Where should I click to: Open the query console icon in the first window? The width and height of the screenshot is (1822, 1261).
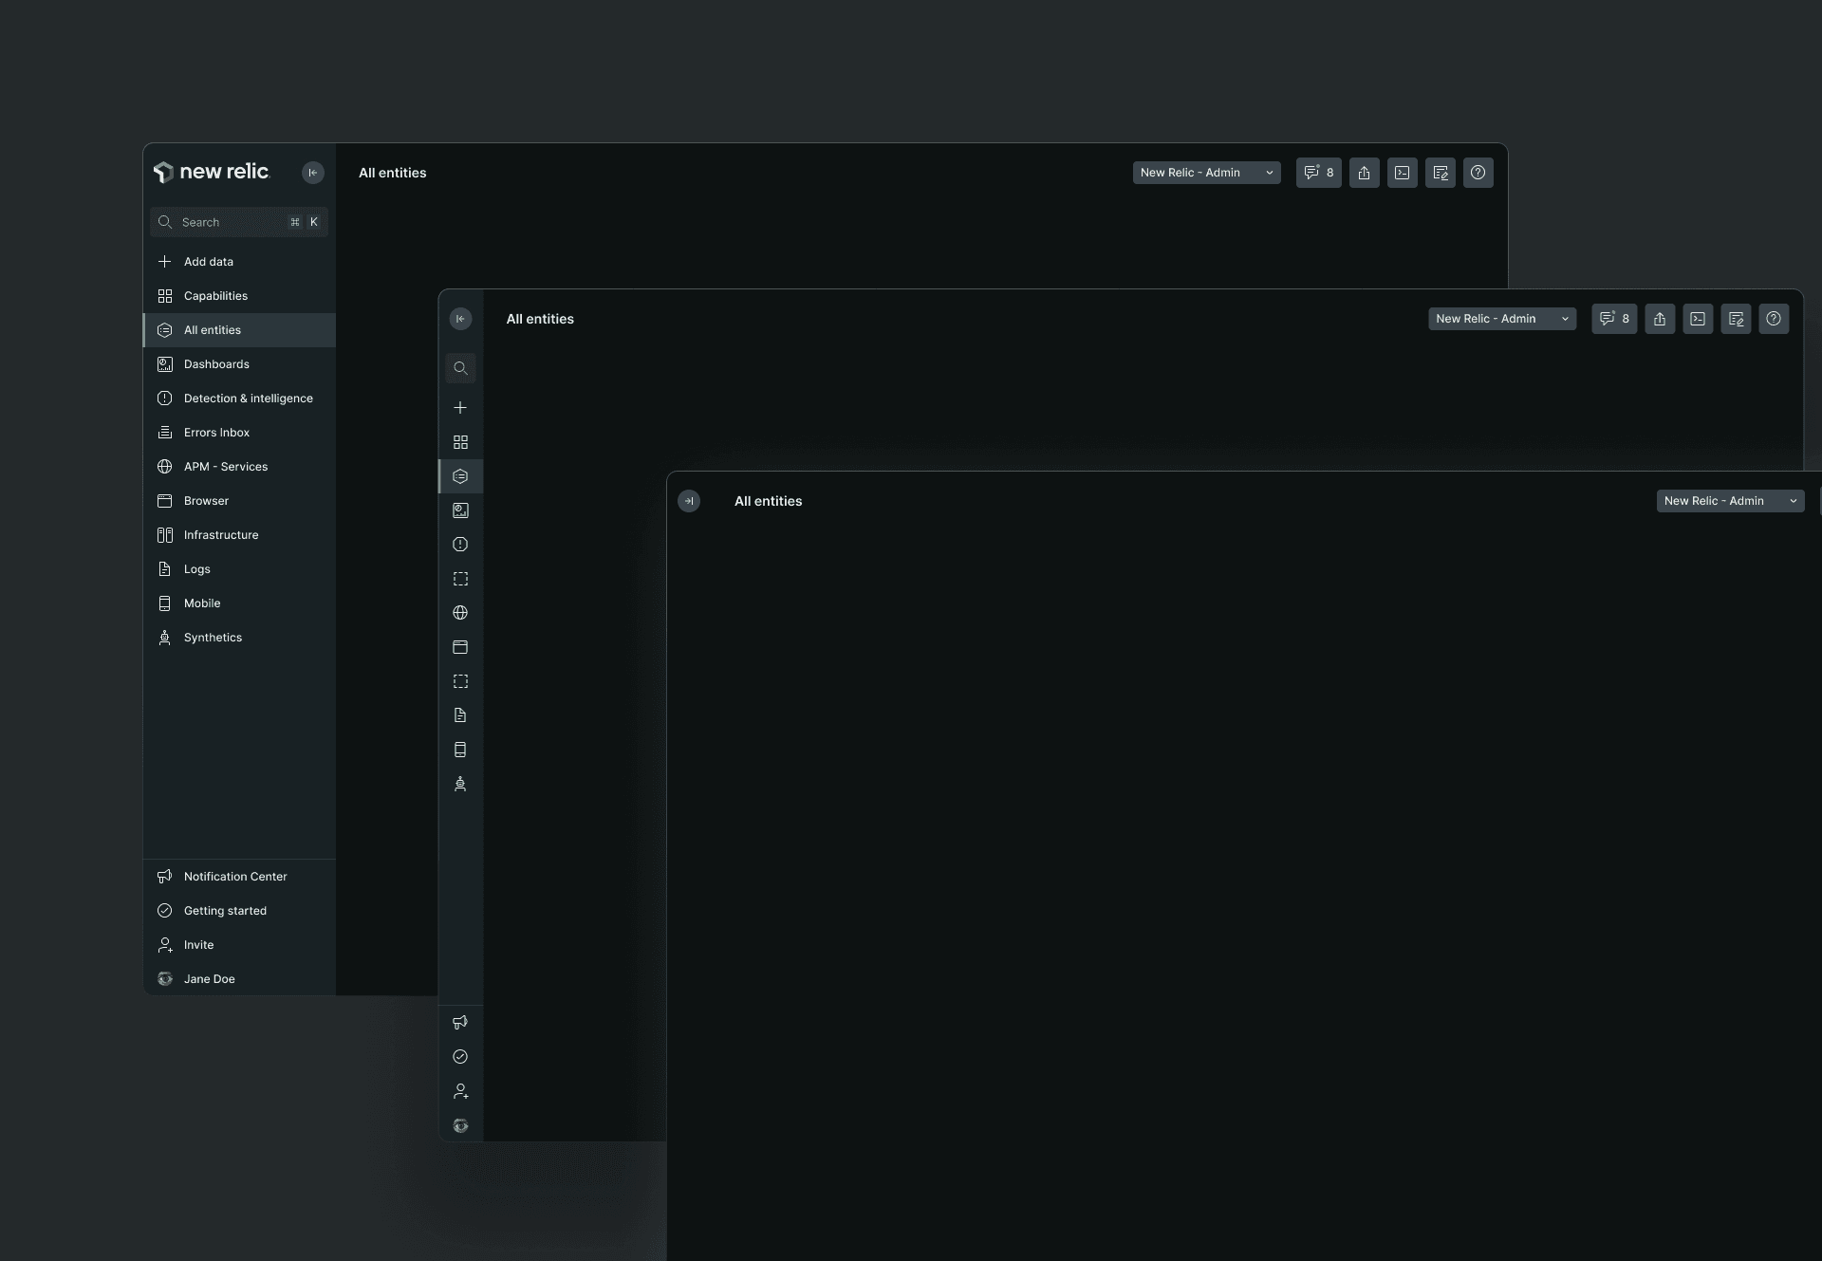tap(1402, 173)
